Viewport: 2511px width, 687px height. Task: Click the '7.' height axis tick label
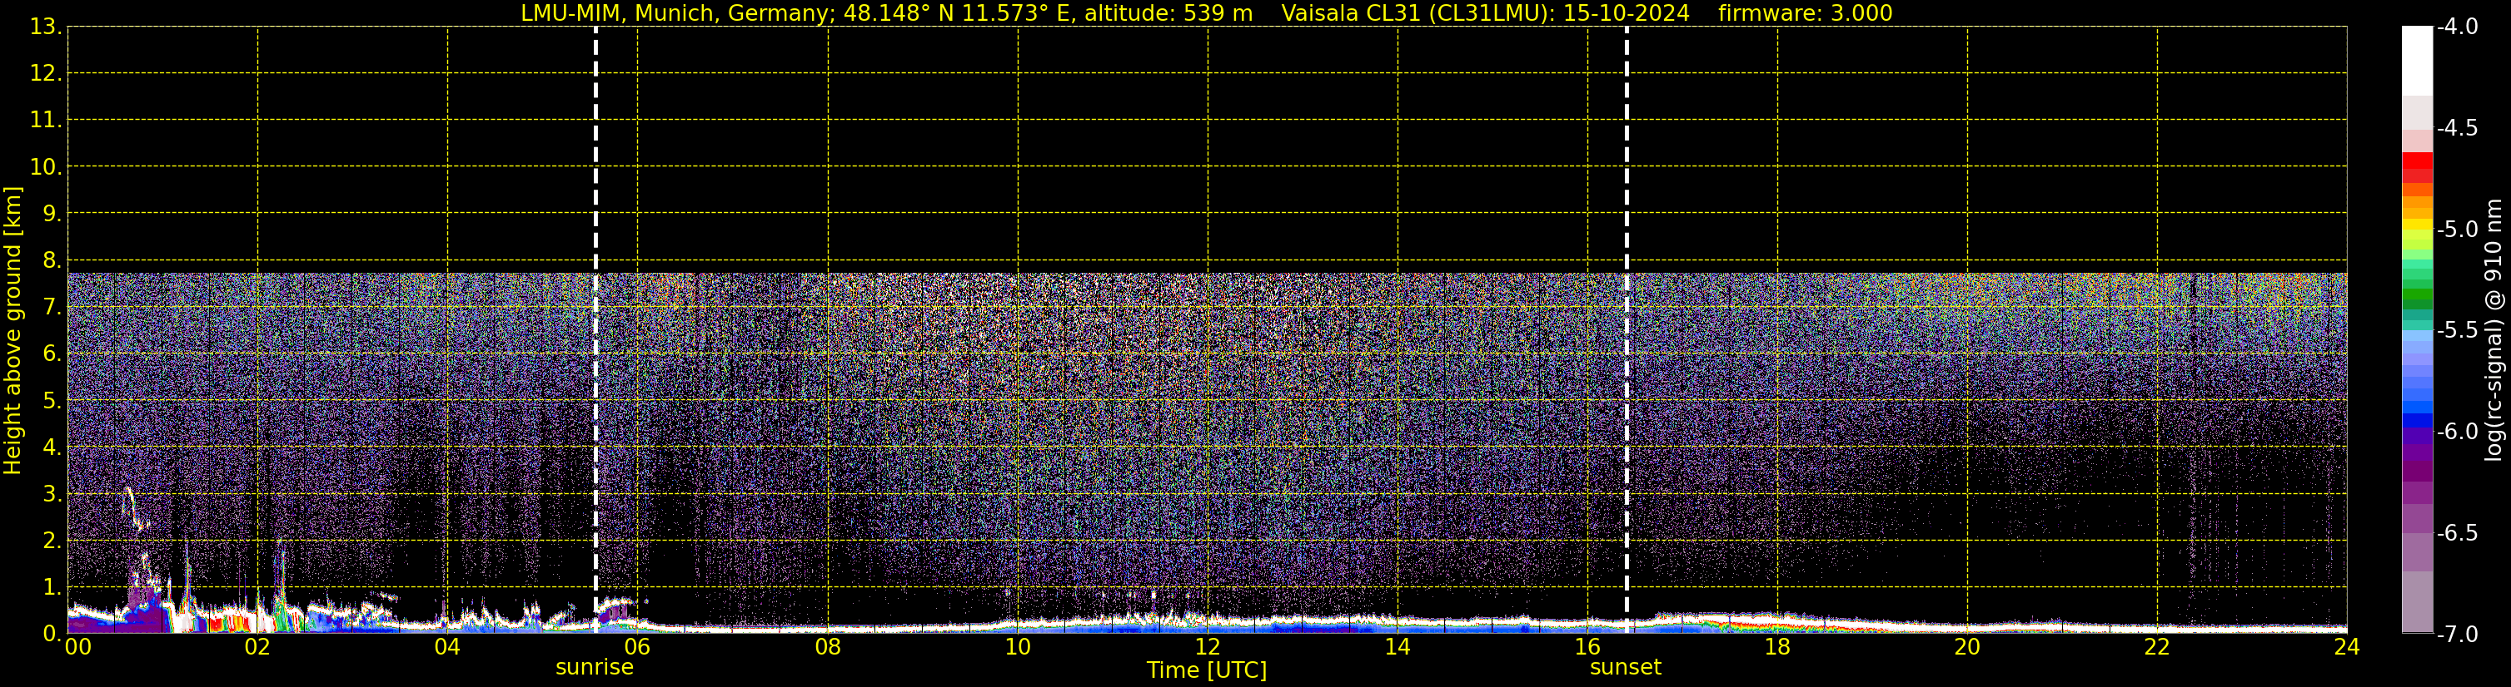click(52, 307)
